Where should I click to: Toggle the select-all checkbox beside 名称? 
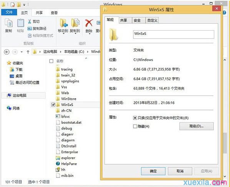[51, 61]
